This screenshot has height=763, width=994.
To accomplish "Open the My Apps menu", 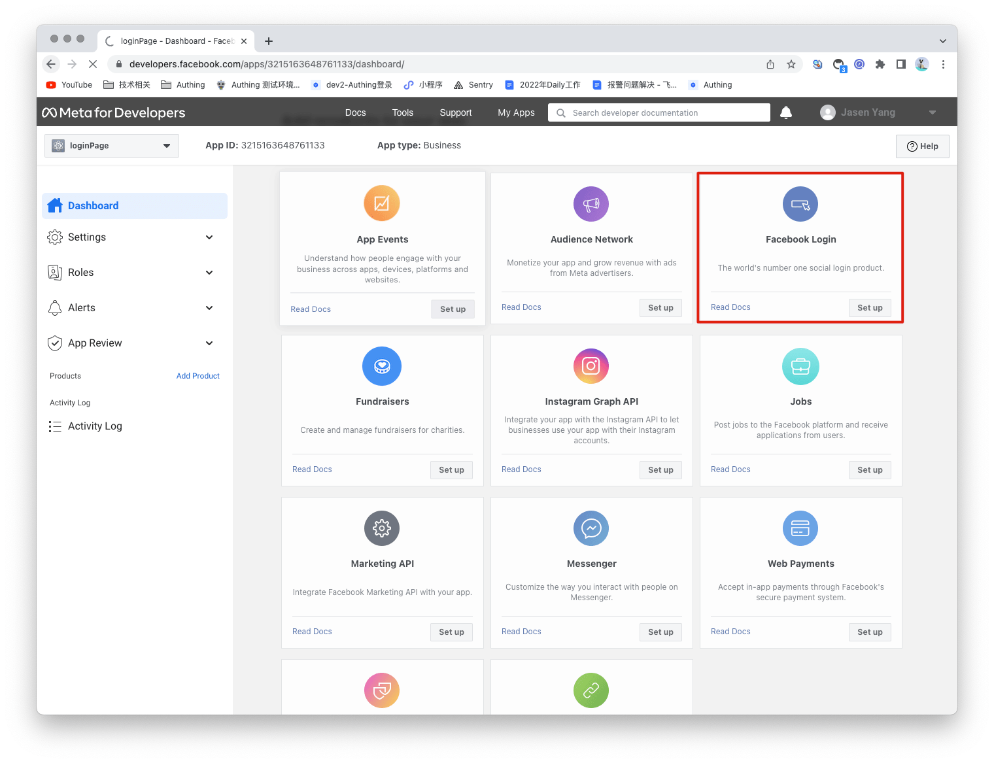I will point(516,112).
